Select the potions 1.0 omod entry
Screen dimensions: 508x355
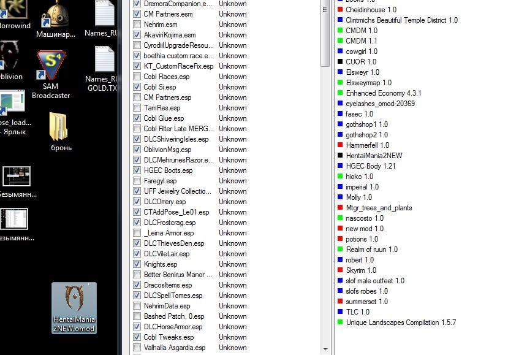(362, 239)
